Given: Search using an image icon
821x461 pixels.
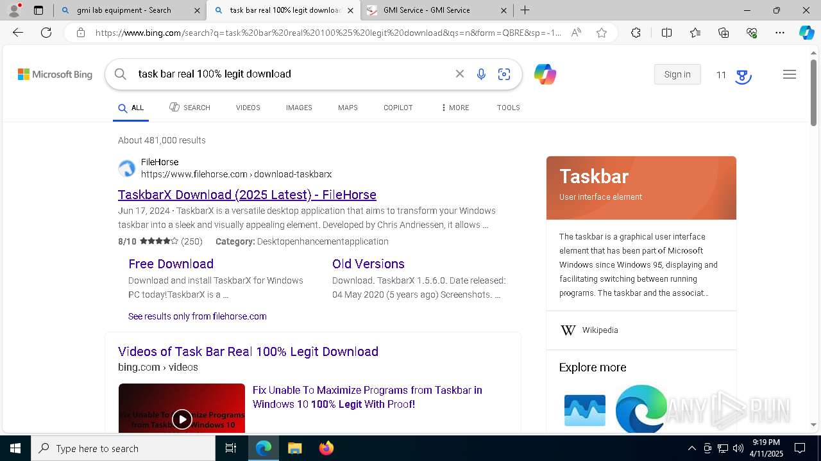Looking at the screenshot, I should [x=504, y=74].
